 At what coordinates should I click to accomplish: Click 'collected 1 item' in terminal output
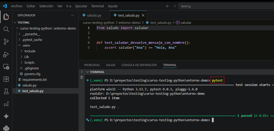coord(105,98)
